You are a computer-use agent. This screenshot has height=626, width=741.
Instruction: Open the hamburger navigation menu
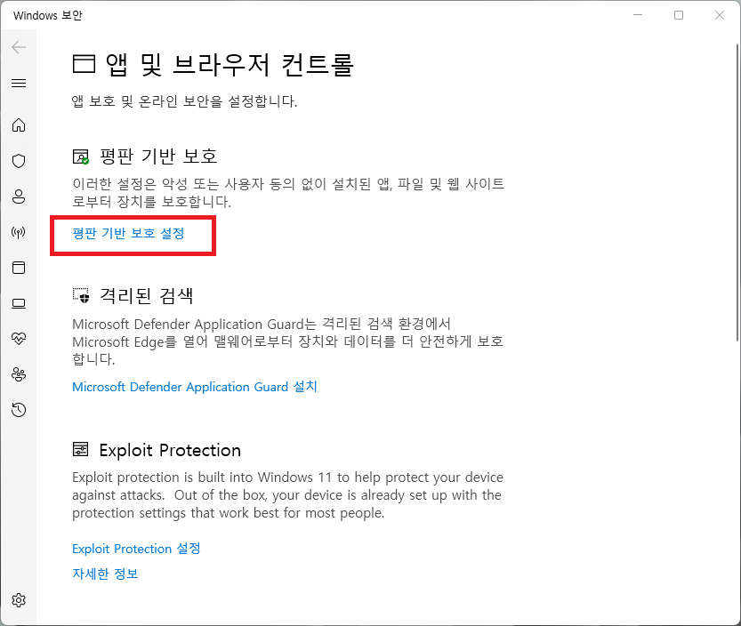tap(19, 84)
